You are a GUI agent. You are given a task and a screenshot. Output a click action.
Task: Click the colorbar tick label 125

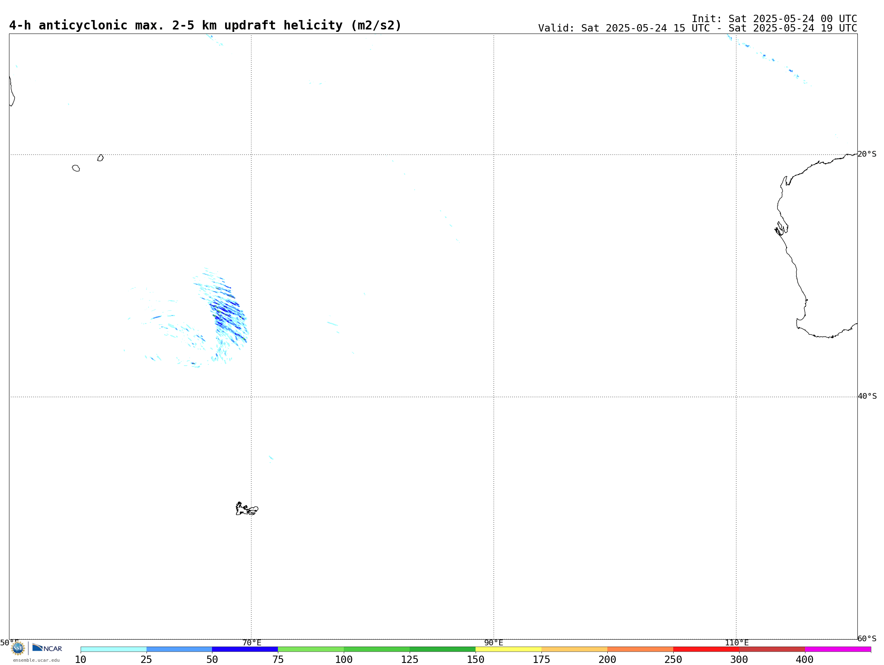[x=410, y=660]
